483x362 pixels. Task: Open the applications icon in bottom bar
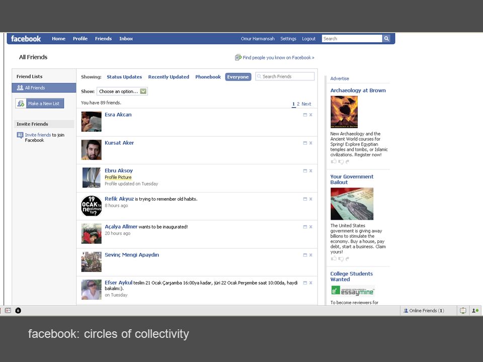[8, 311]
